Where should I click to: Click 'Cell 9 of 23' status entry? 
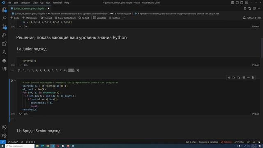tap(191, 142)
